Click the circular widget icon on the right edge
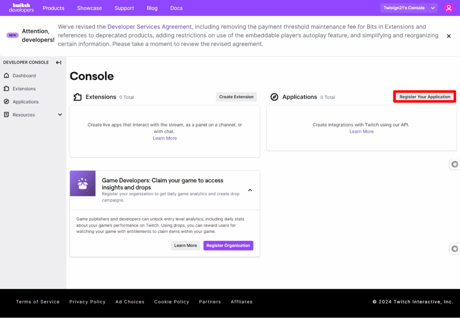The height and width of the screenshot is (318, 460). (x=454, y=164)
